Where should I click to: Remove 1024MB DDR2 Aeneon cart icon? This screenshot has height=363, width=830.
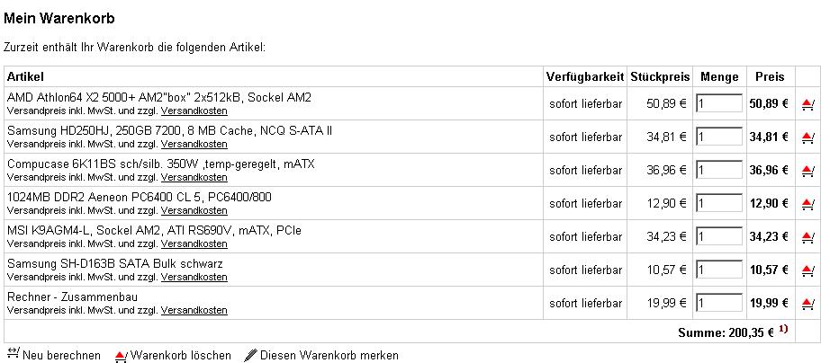pos(807,204)
